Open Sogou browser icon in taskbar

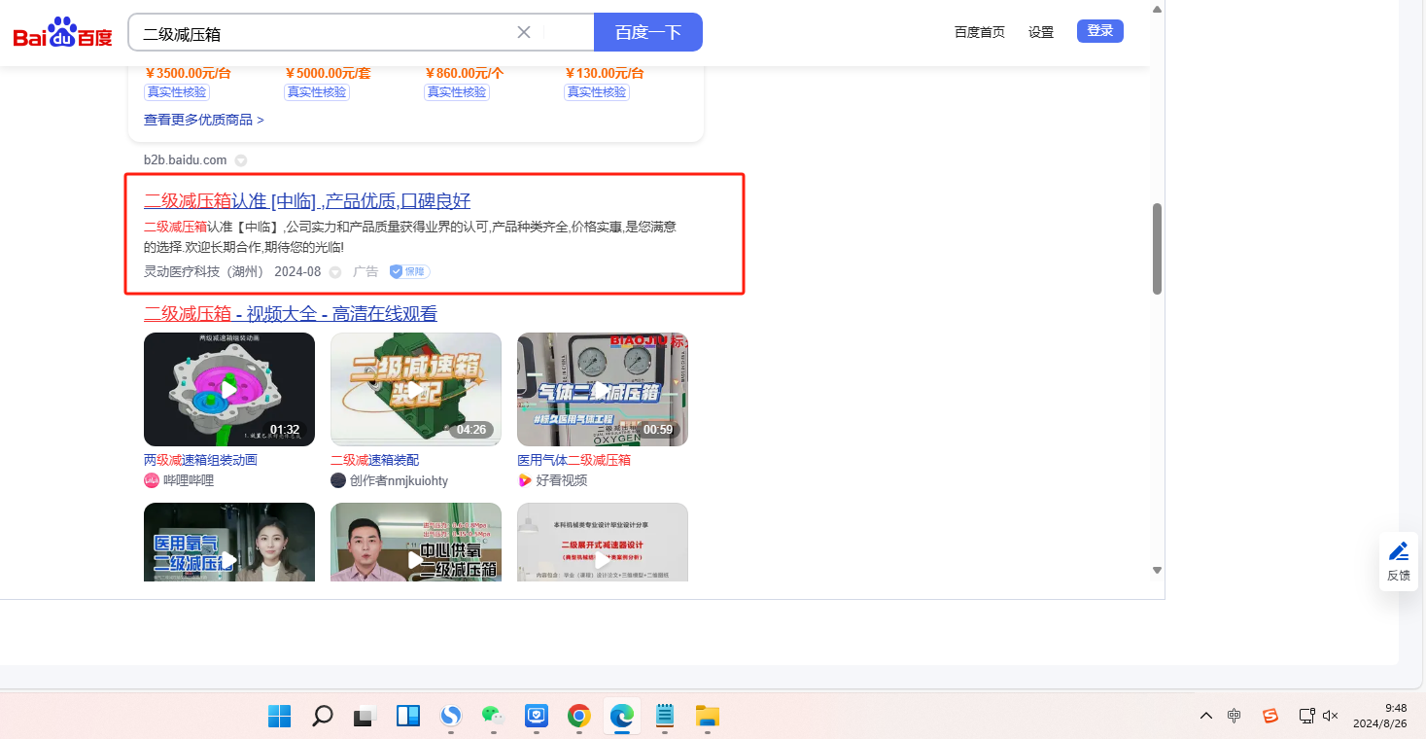(450, 717)
